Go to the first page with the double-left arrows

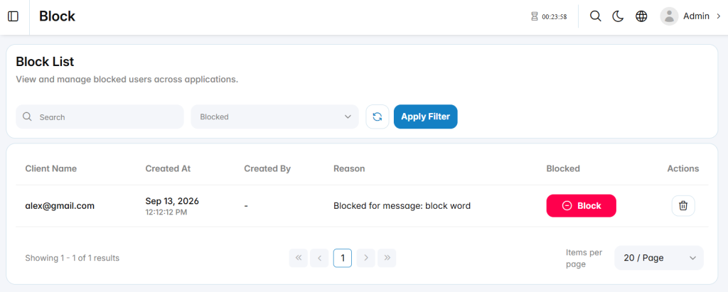pos(298,258)
